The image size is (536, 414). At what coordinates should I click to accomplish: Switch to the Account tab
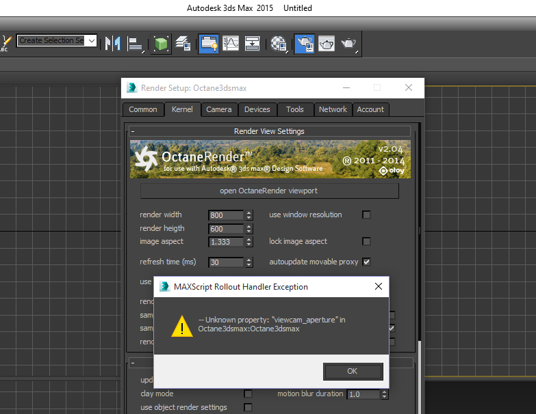tap(370, 109)
